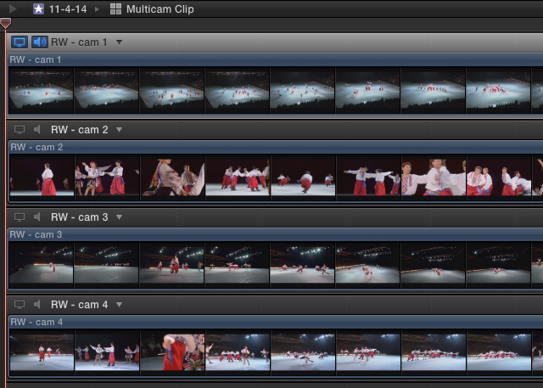Enable audio monitoring for RW - cam 4
Viewport: 543px width, 388px height.
point(37,305)
